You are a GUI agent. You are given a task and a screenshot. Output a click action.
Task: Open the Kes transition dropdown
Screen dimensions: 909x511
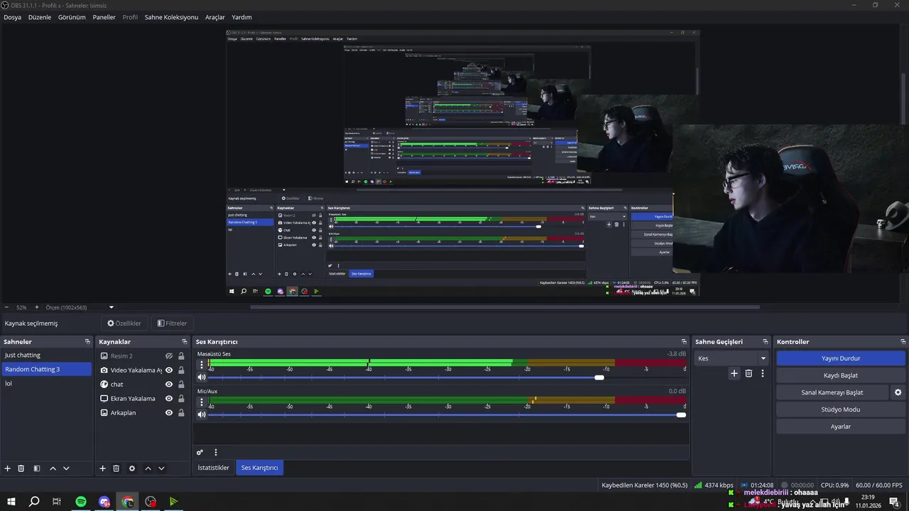coord(731,358)
